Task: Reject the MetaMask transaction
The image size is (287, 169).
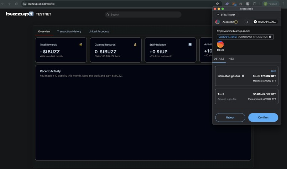Action: [230, 117]
